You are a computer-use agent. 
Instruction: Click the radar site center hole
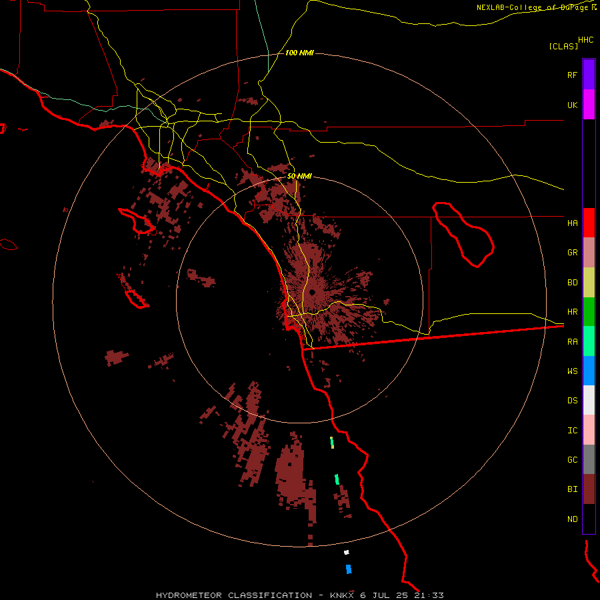pyautogui.click(x=312, y=293)
